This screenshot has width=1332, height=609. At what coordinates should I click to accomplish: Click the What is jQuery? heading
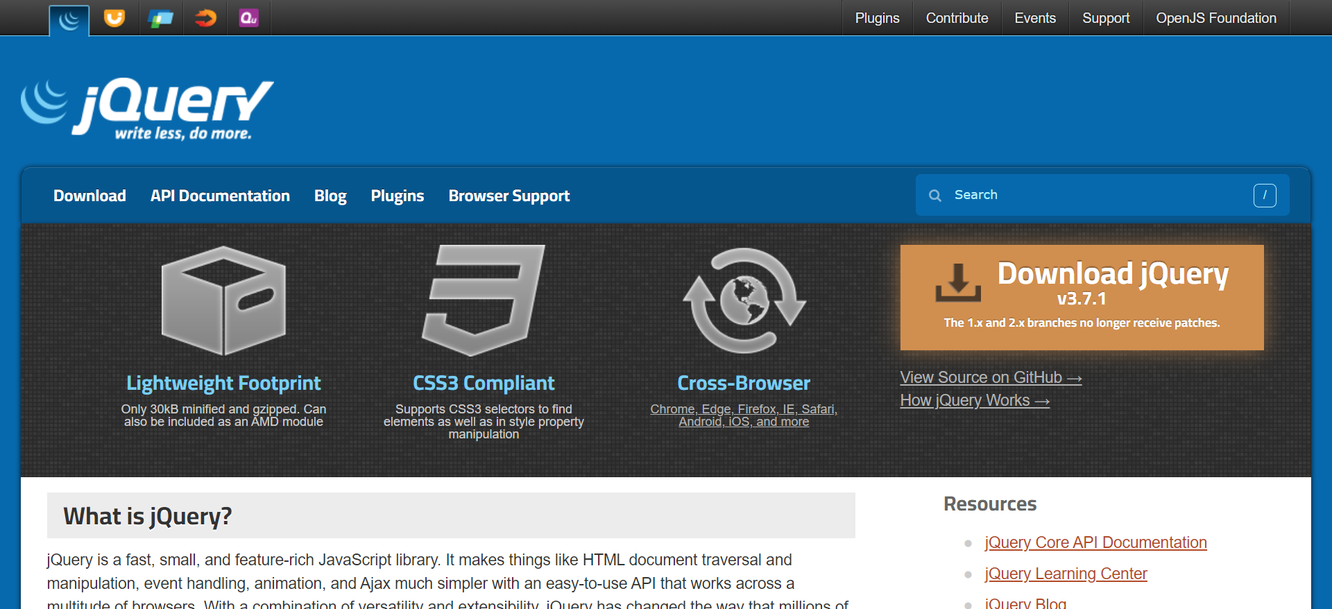[x=147, y=516]
